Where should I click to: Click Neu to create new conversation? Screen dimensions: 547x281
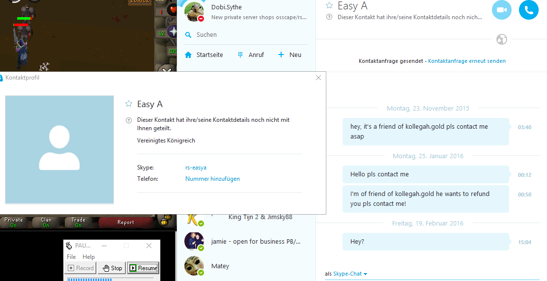pyautogui.click(x=289, y=55)
